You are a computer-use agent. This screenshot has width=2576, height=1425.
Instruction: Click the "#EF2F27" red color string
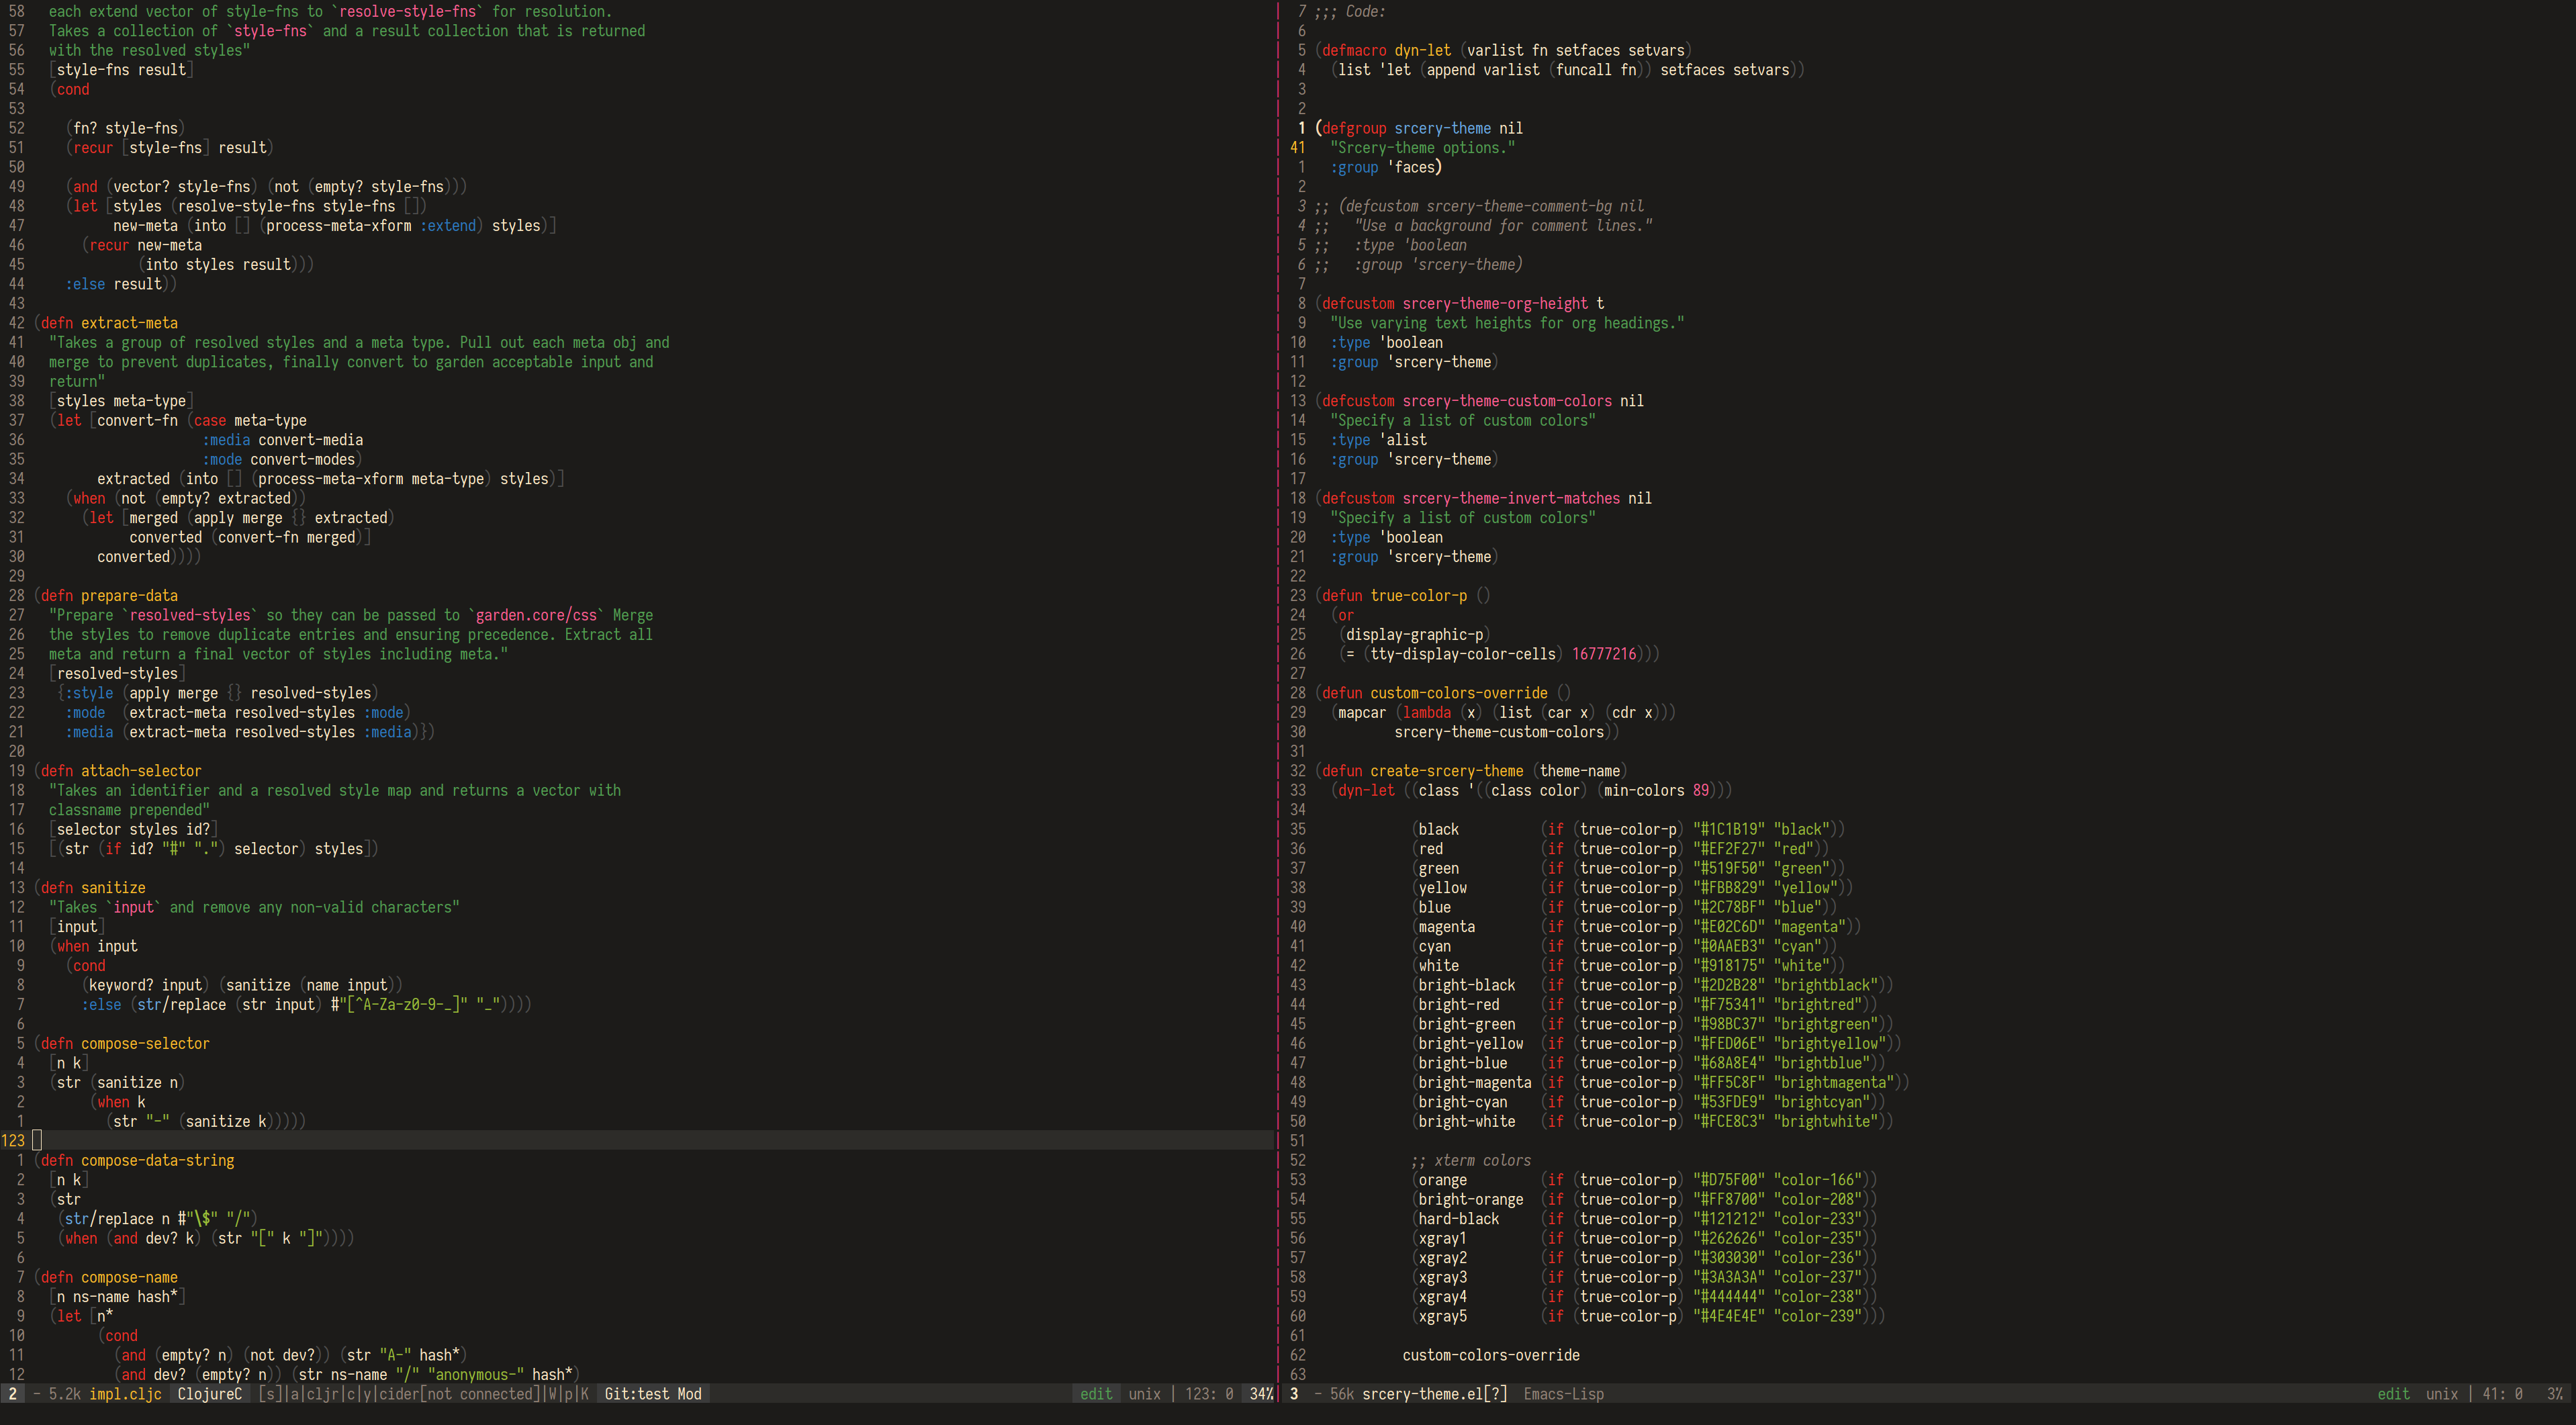[1729, 849]
